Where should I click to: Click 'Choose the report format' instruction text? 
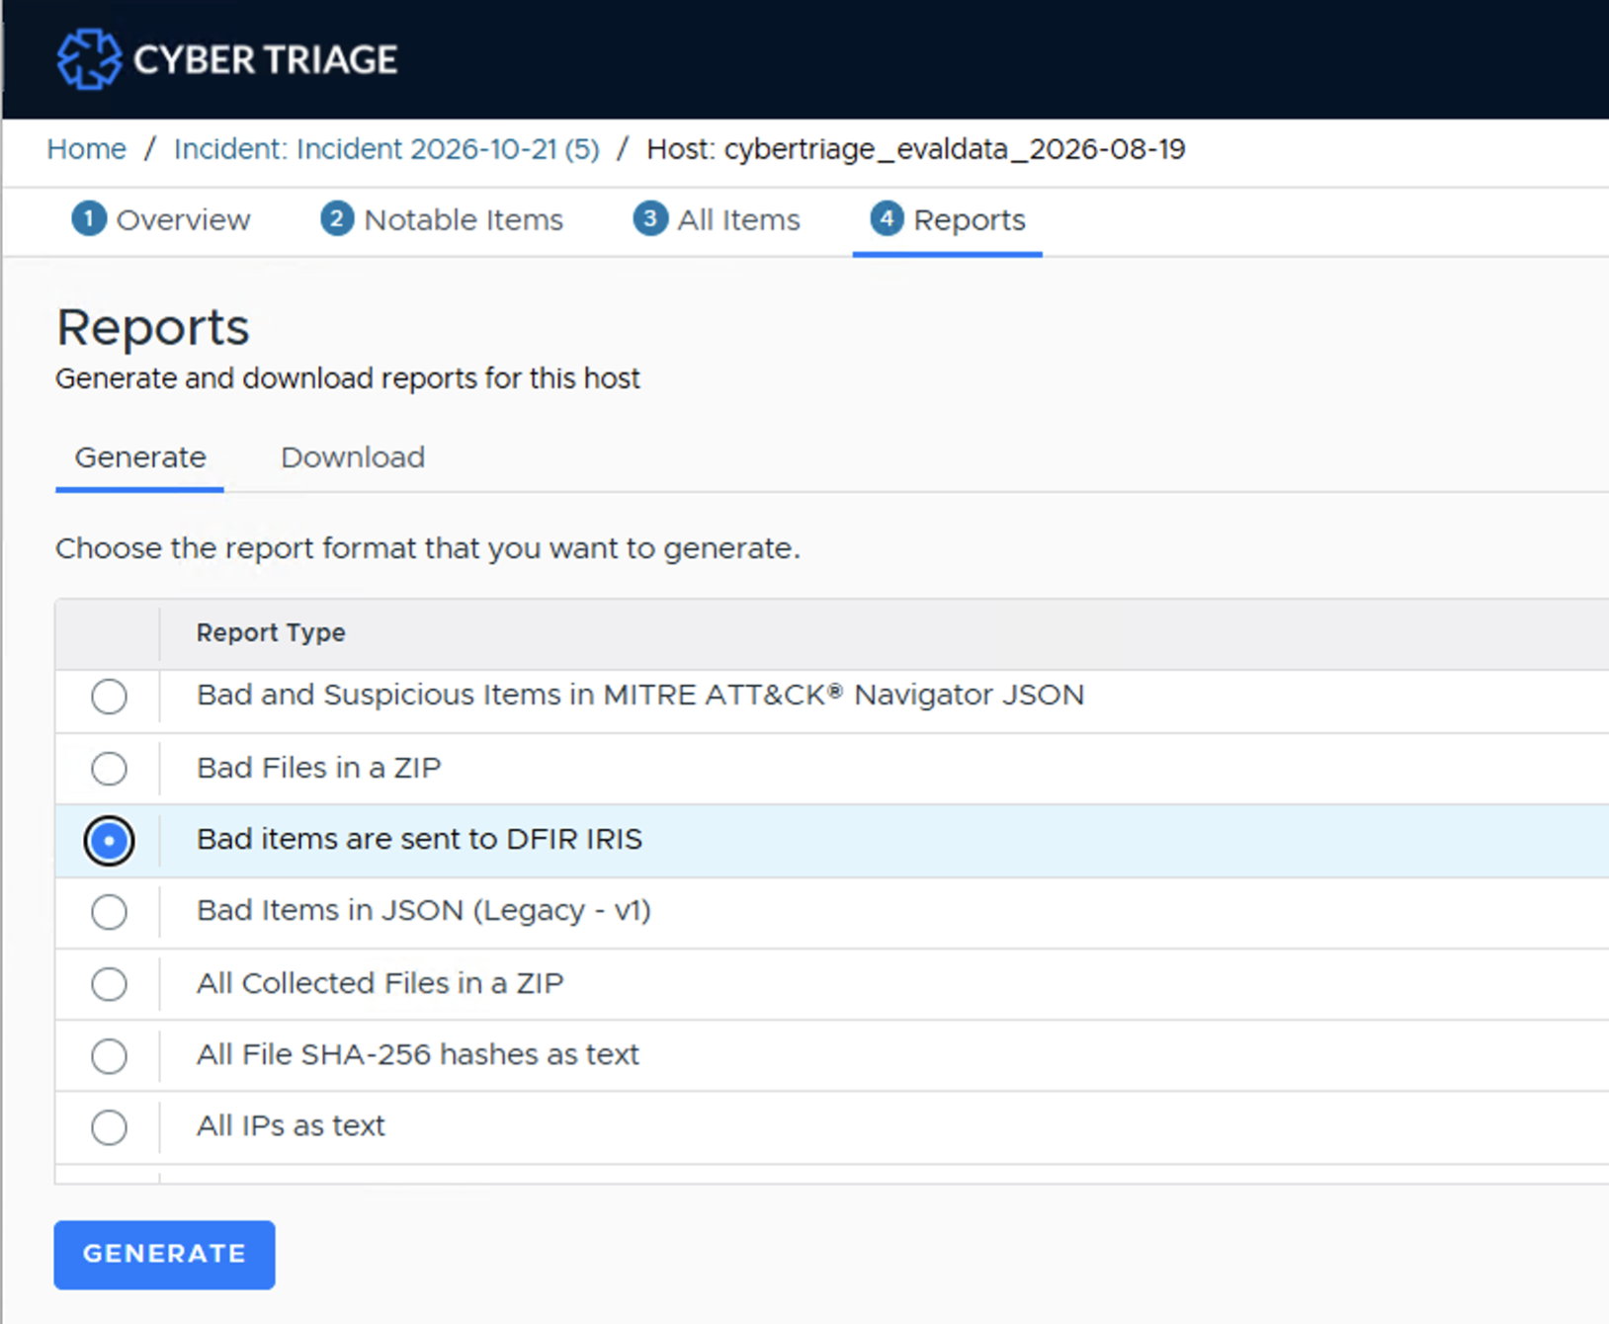[x=427, y=548]
